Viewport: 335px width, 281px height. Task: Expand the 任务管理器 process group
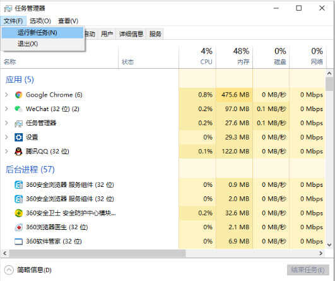[x=6, y=123]
